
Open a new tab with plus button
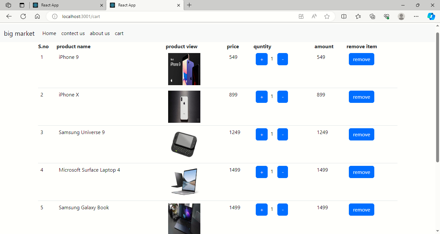pyautogui.click(x=189, y=5)
